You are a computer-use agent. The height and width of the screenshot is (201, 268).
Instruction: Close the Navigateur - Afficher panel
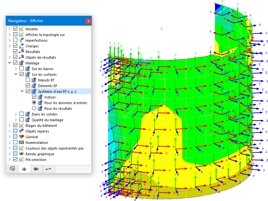tap(88, 21)
